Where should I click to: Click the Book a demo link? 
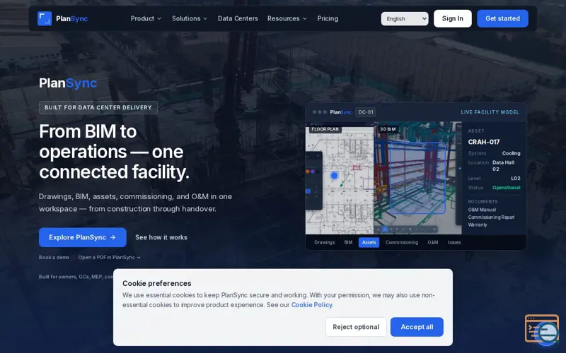[54, 257]
